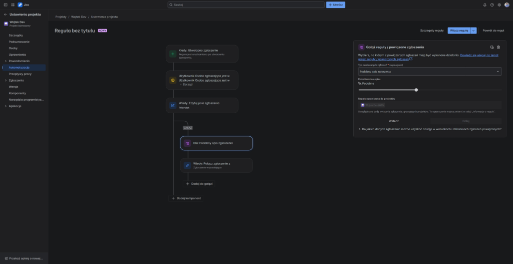This screenshot has height=264, width=513.
Task: Click Przekaż opinię o nowej nawigacji
Action: 24,258
